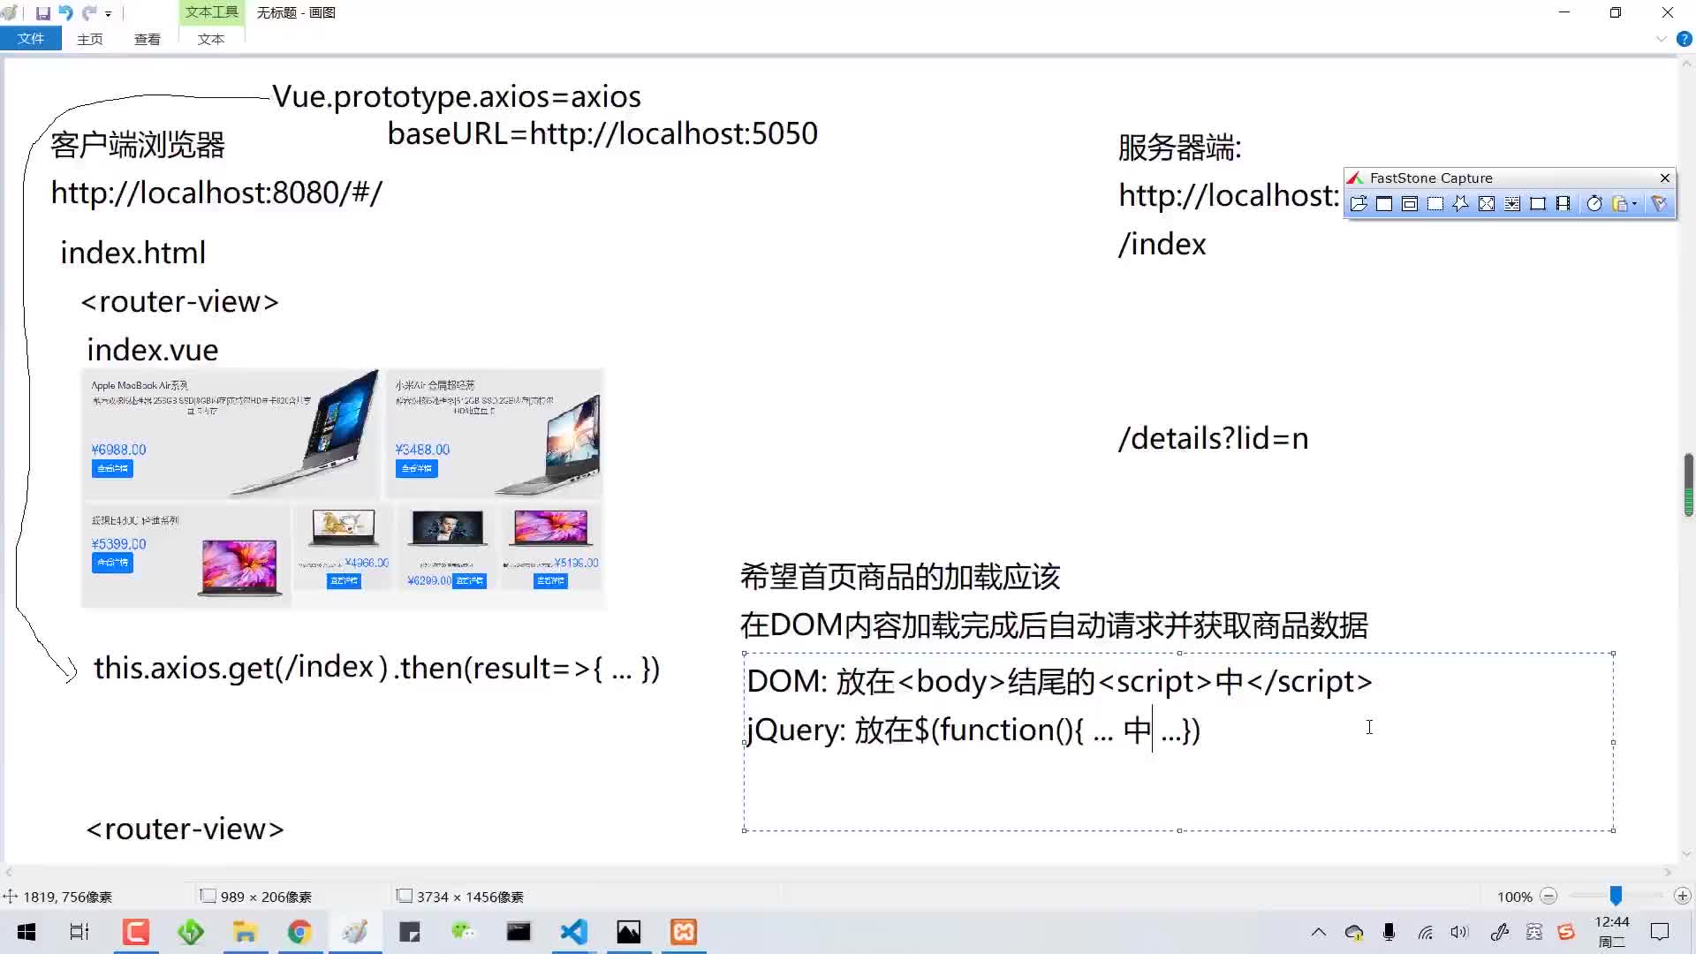Click inside the active text box on canvas
The height and width of the screenshot is (954, 1696).
(1179, 742)
